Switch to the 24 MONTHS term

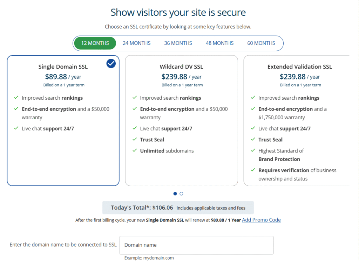[x=136, y=43]
